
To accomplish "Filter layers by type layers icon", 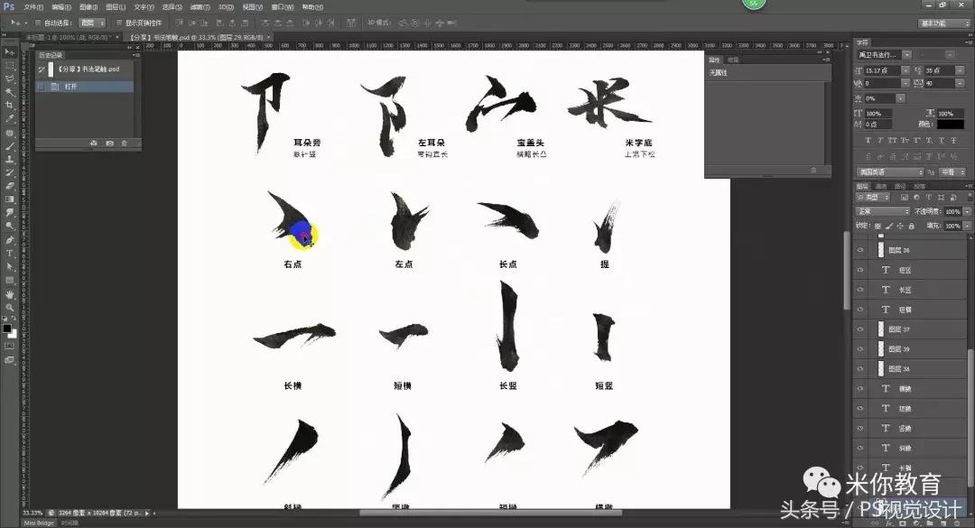I will point(928,197).
